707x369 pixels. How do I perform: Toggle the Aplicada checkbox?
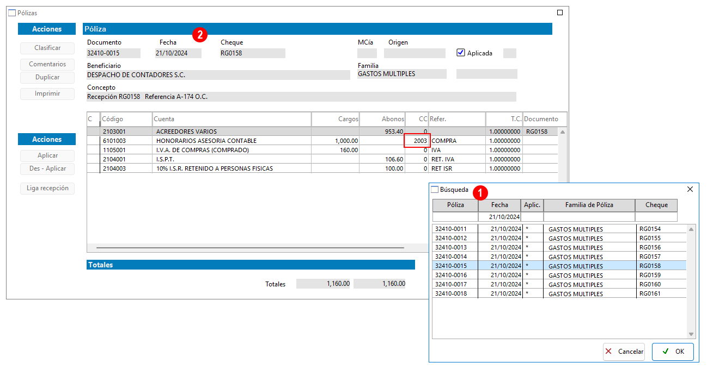[x=461, y=53]
